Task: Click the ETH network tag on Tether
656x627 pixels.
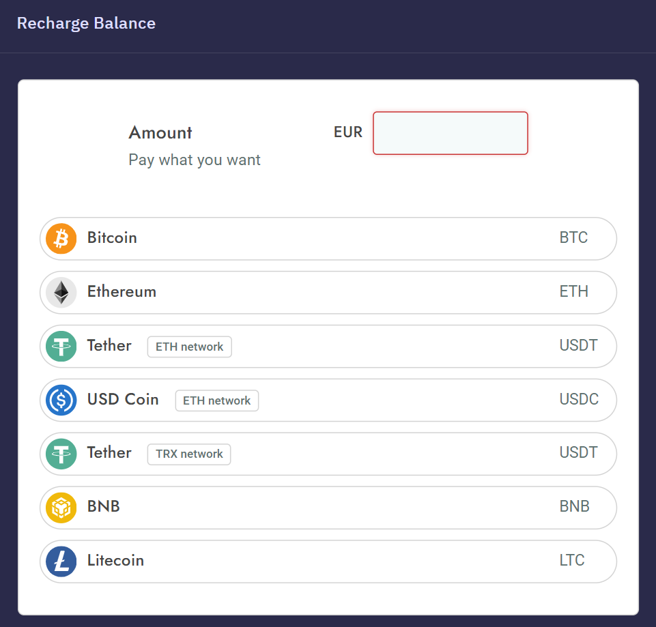Action: tap(190, 347)
